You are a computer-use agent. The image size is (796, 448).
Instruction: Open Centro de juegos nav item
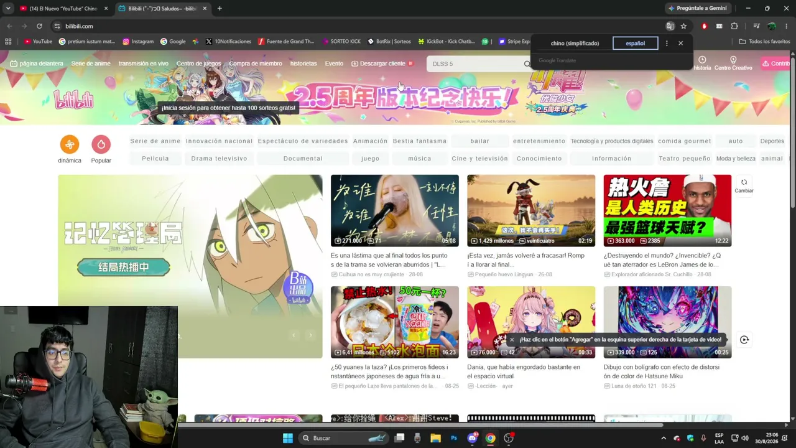point(198,63)
